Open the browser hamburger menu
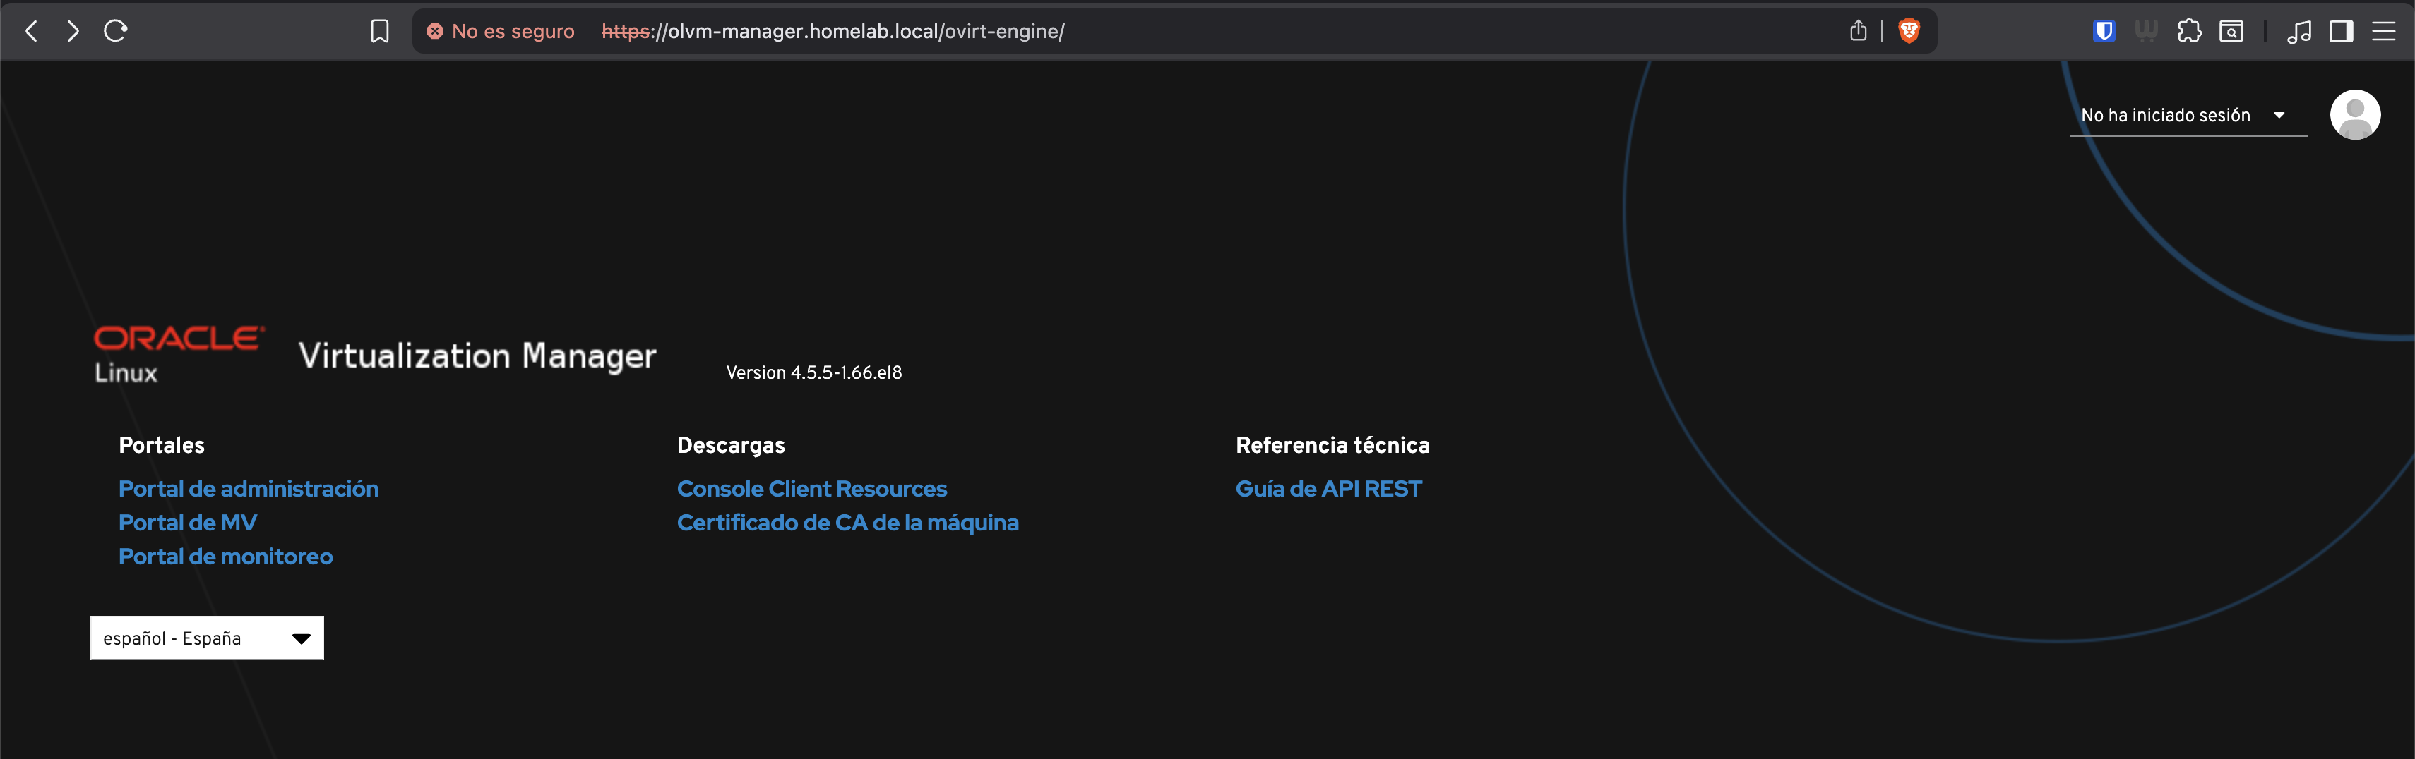This screenshot has height=759, width=2415. [x=2383, y=31]
